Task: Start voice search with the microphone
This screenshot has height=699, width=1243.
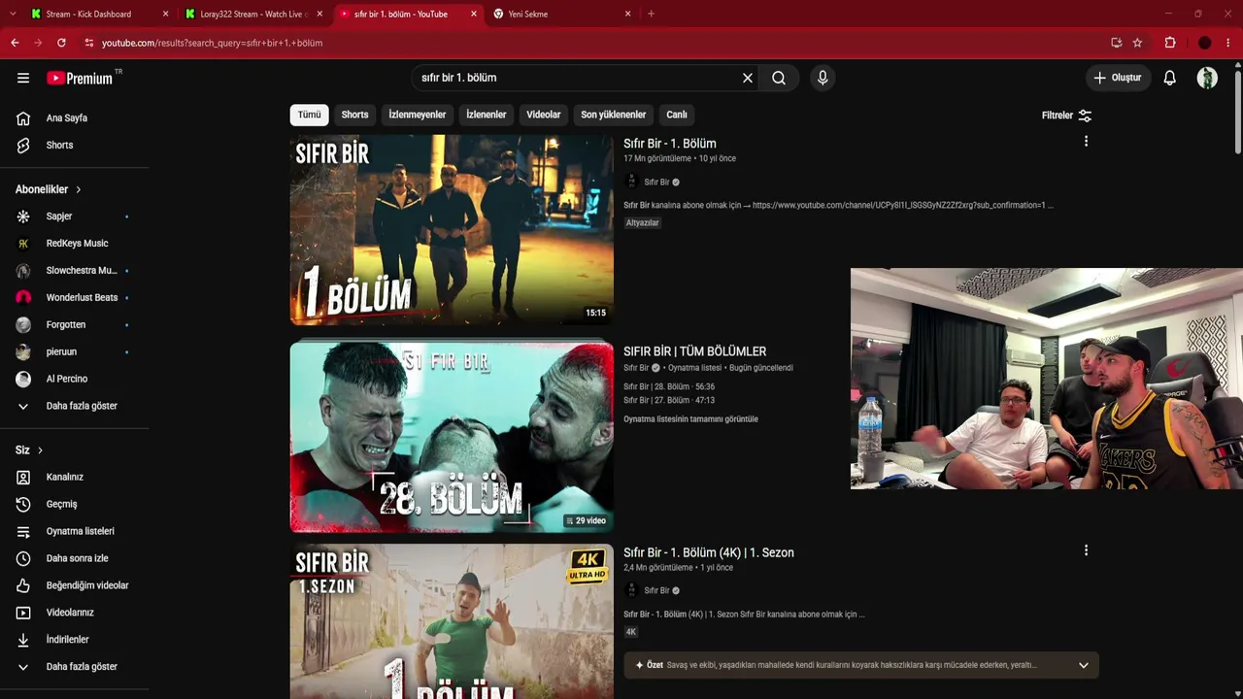Action: [x=823, y=78]
